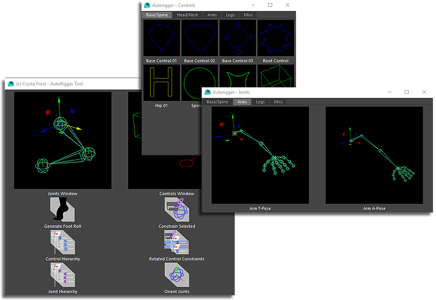This screenshot has height=300, width=436.
Task: Open the Joints Window thumbnail in AutoRigger Tool
Action: [x=62, y=140]
